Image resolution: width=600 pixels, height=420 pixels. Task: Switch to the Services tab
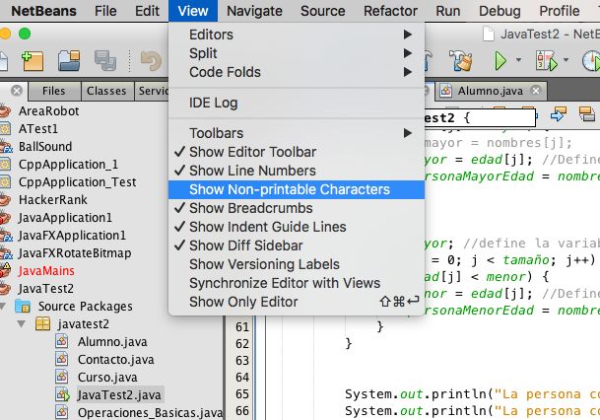(152, 91)
